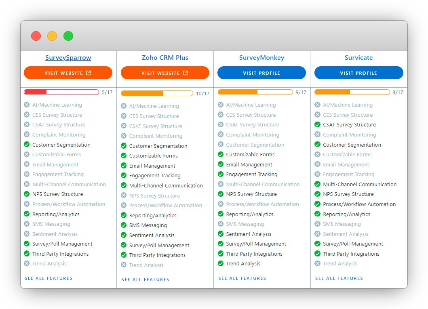Screen dimensions: 428x309
Task: Click the checkmark icon beside Survicate Process/Workflow Automation
Action: click(x=317, y=204)
